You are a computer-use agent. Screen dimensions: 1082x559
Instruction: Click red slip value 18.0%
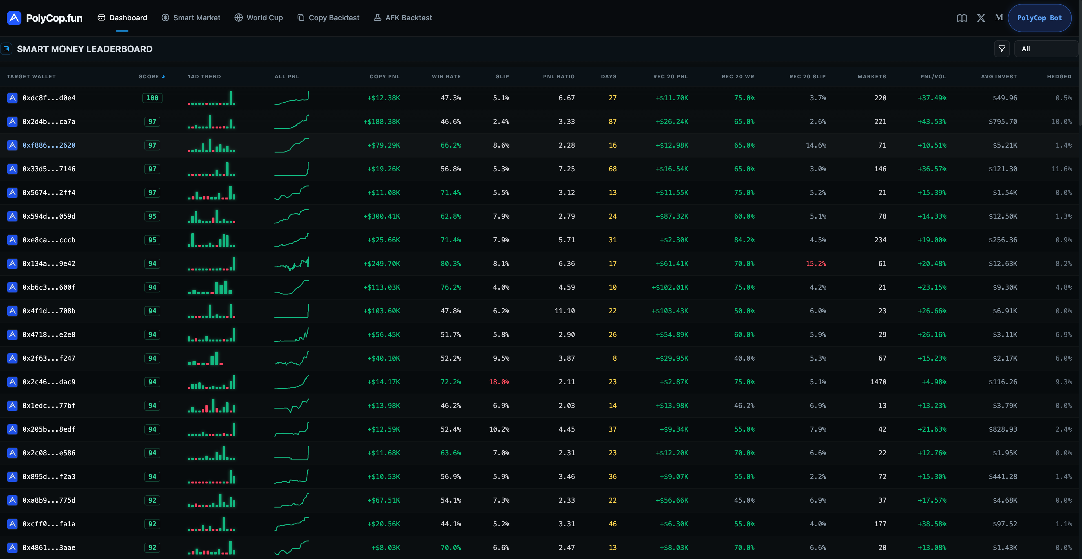coord(499,382)
